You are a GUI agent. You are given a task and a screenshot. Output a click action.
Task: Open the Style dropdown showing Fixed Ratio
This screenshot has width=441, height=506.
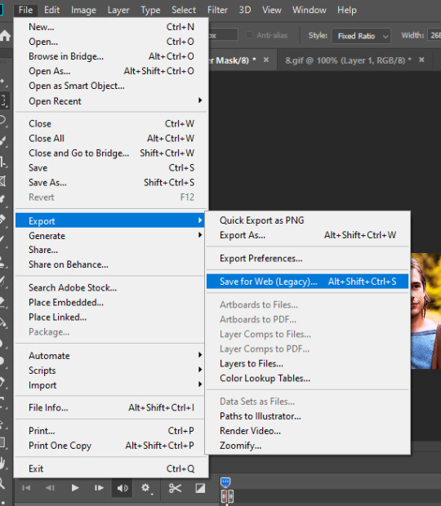point(361,36)
